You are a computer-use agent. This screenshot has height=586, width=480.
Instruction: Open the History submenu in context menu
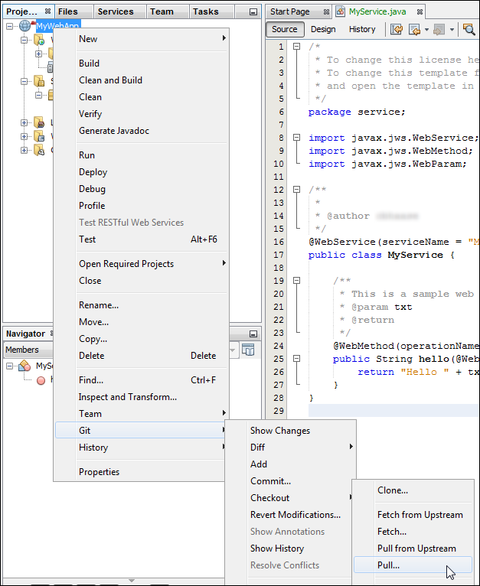click(142, 447)
